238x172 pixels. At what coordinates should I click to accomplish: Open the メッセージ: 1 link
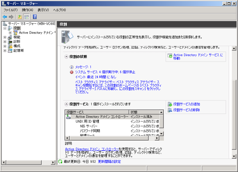[83, 67]
